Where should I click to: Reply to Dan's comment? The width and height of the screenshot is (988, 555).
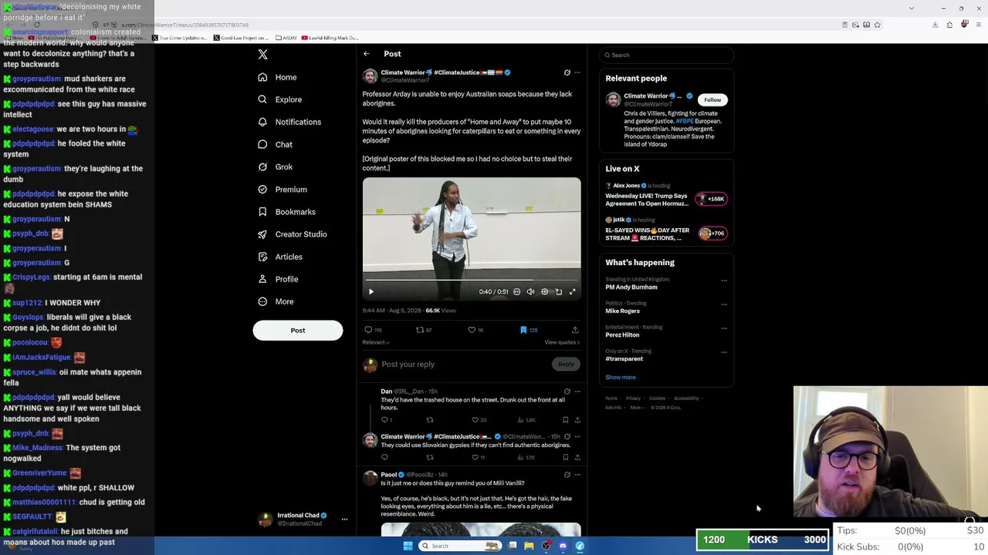pyautogui.click(x=384, y=420)
